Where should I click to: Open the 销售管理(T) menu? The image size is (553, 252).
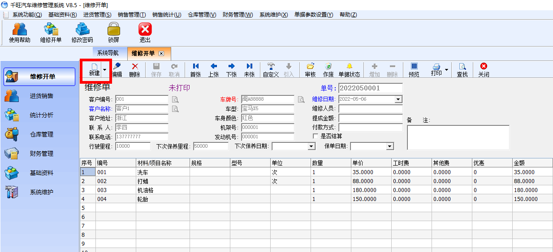pyautogui.click(x=132, y=15)
